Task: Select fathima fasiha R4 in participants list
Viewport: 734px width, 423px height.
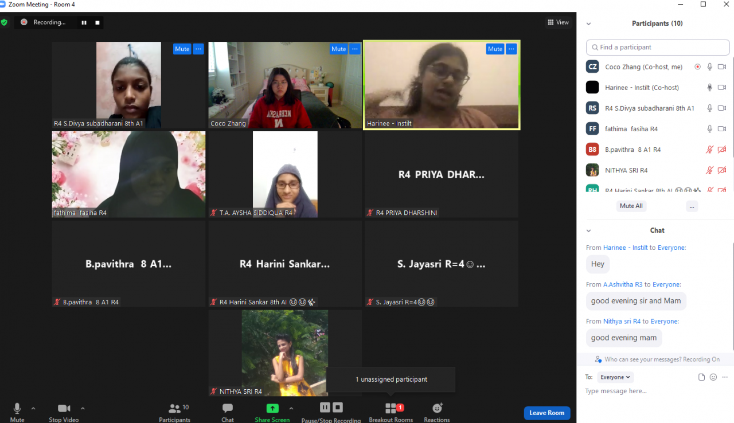Action: (x=657, y=129)
